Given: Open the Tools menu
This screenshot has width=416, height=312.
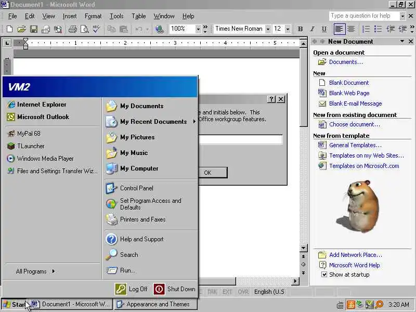Looking at the screenshot, I should pyautogui.click(x=116, y=16).
